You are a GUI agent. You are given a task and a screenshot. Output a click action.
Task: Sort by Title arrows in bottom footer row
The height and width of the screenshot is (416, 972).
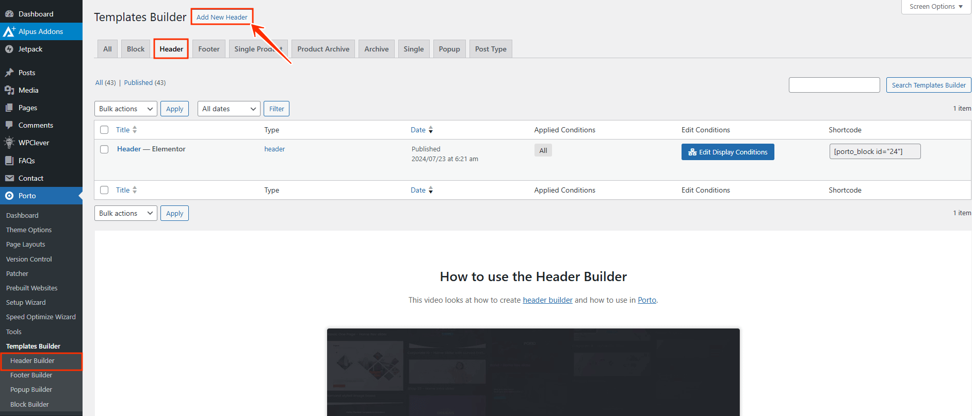click(x=135, y=190)
